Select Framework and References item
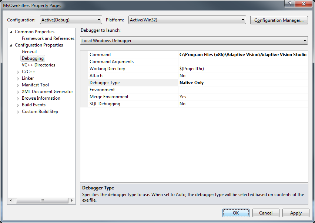The width and height of the screenshot is (315, 223). (x=48, y=38)
